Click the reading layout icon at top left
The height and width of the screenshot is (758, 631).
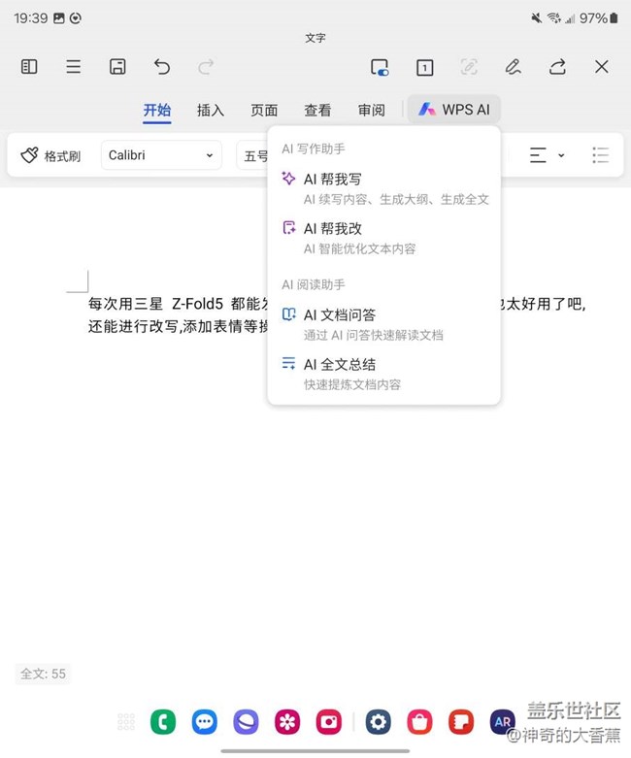coord(29,67)
